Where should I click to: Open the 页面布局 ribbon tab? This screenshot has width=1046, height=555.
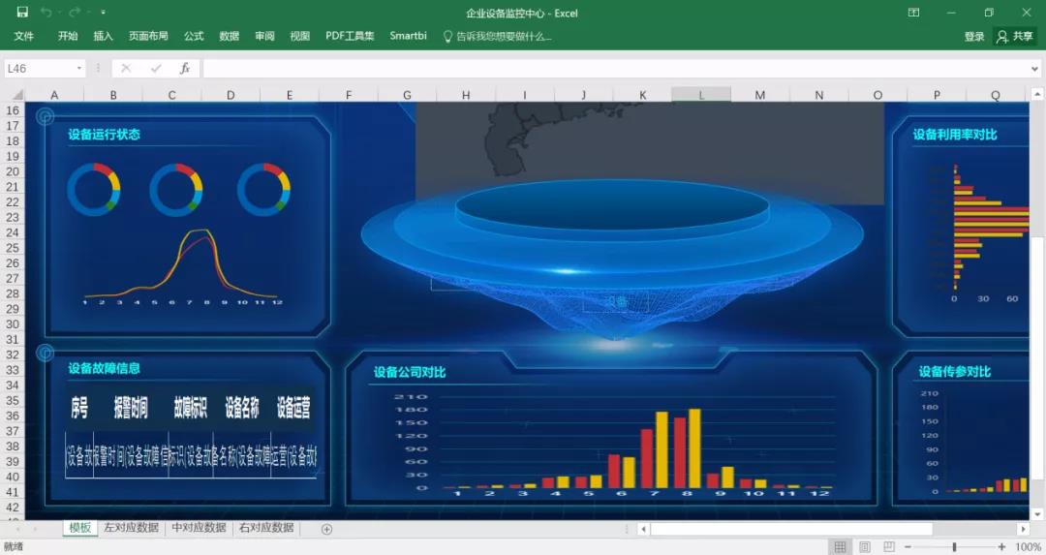click(x=148, y=36)
